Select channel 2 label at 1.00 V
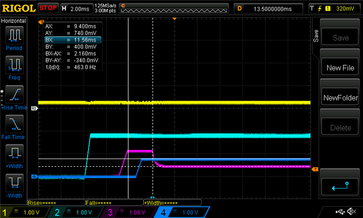 click(77, 212)
